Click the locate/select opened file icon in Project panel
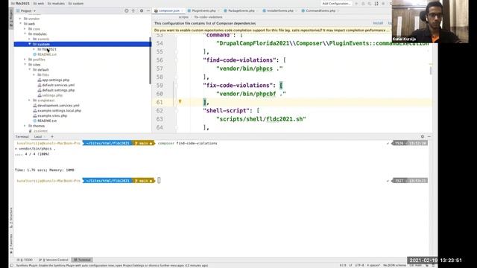The image size is (477, 268). click(x=127, y=10)
